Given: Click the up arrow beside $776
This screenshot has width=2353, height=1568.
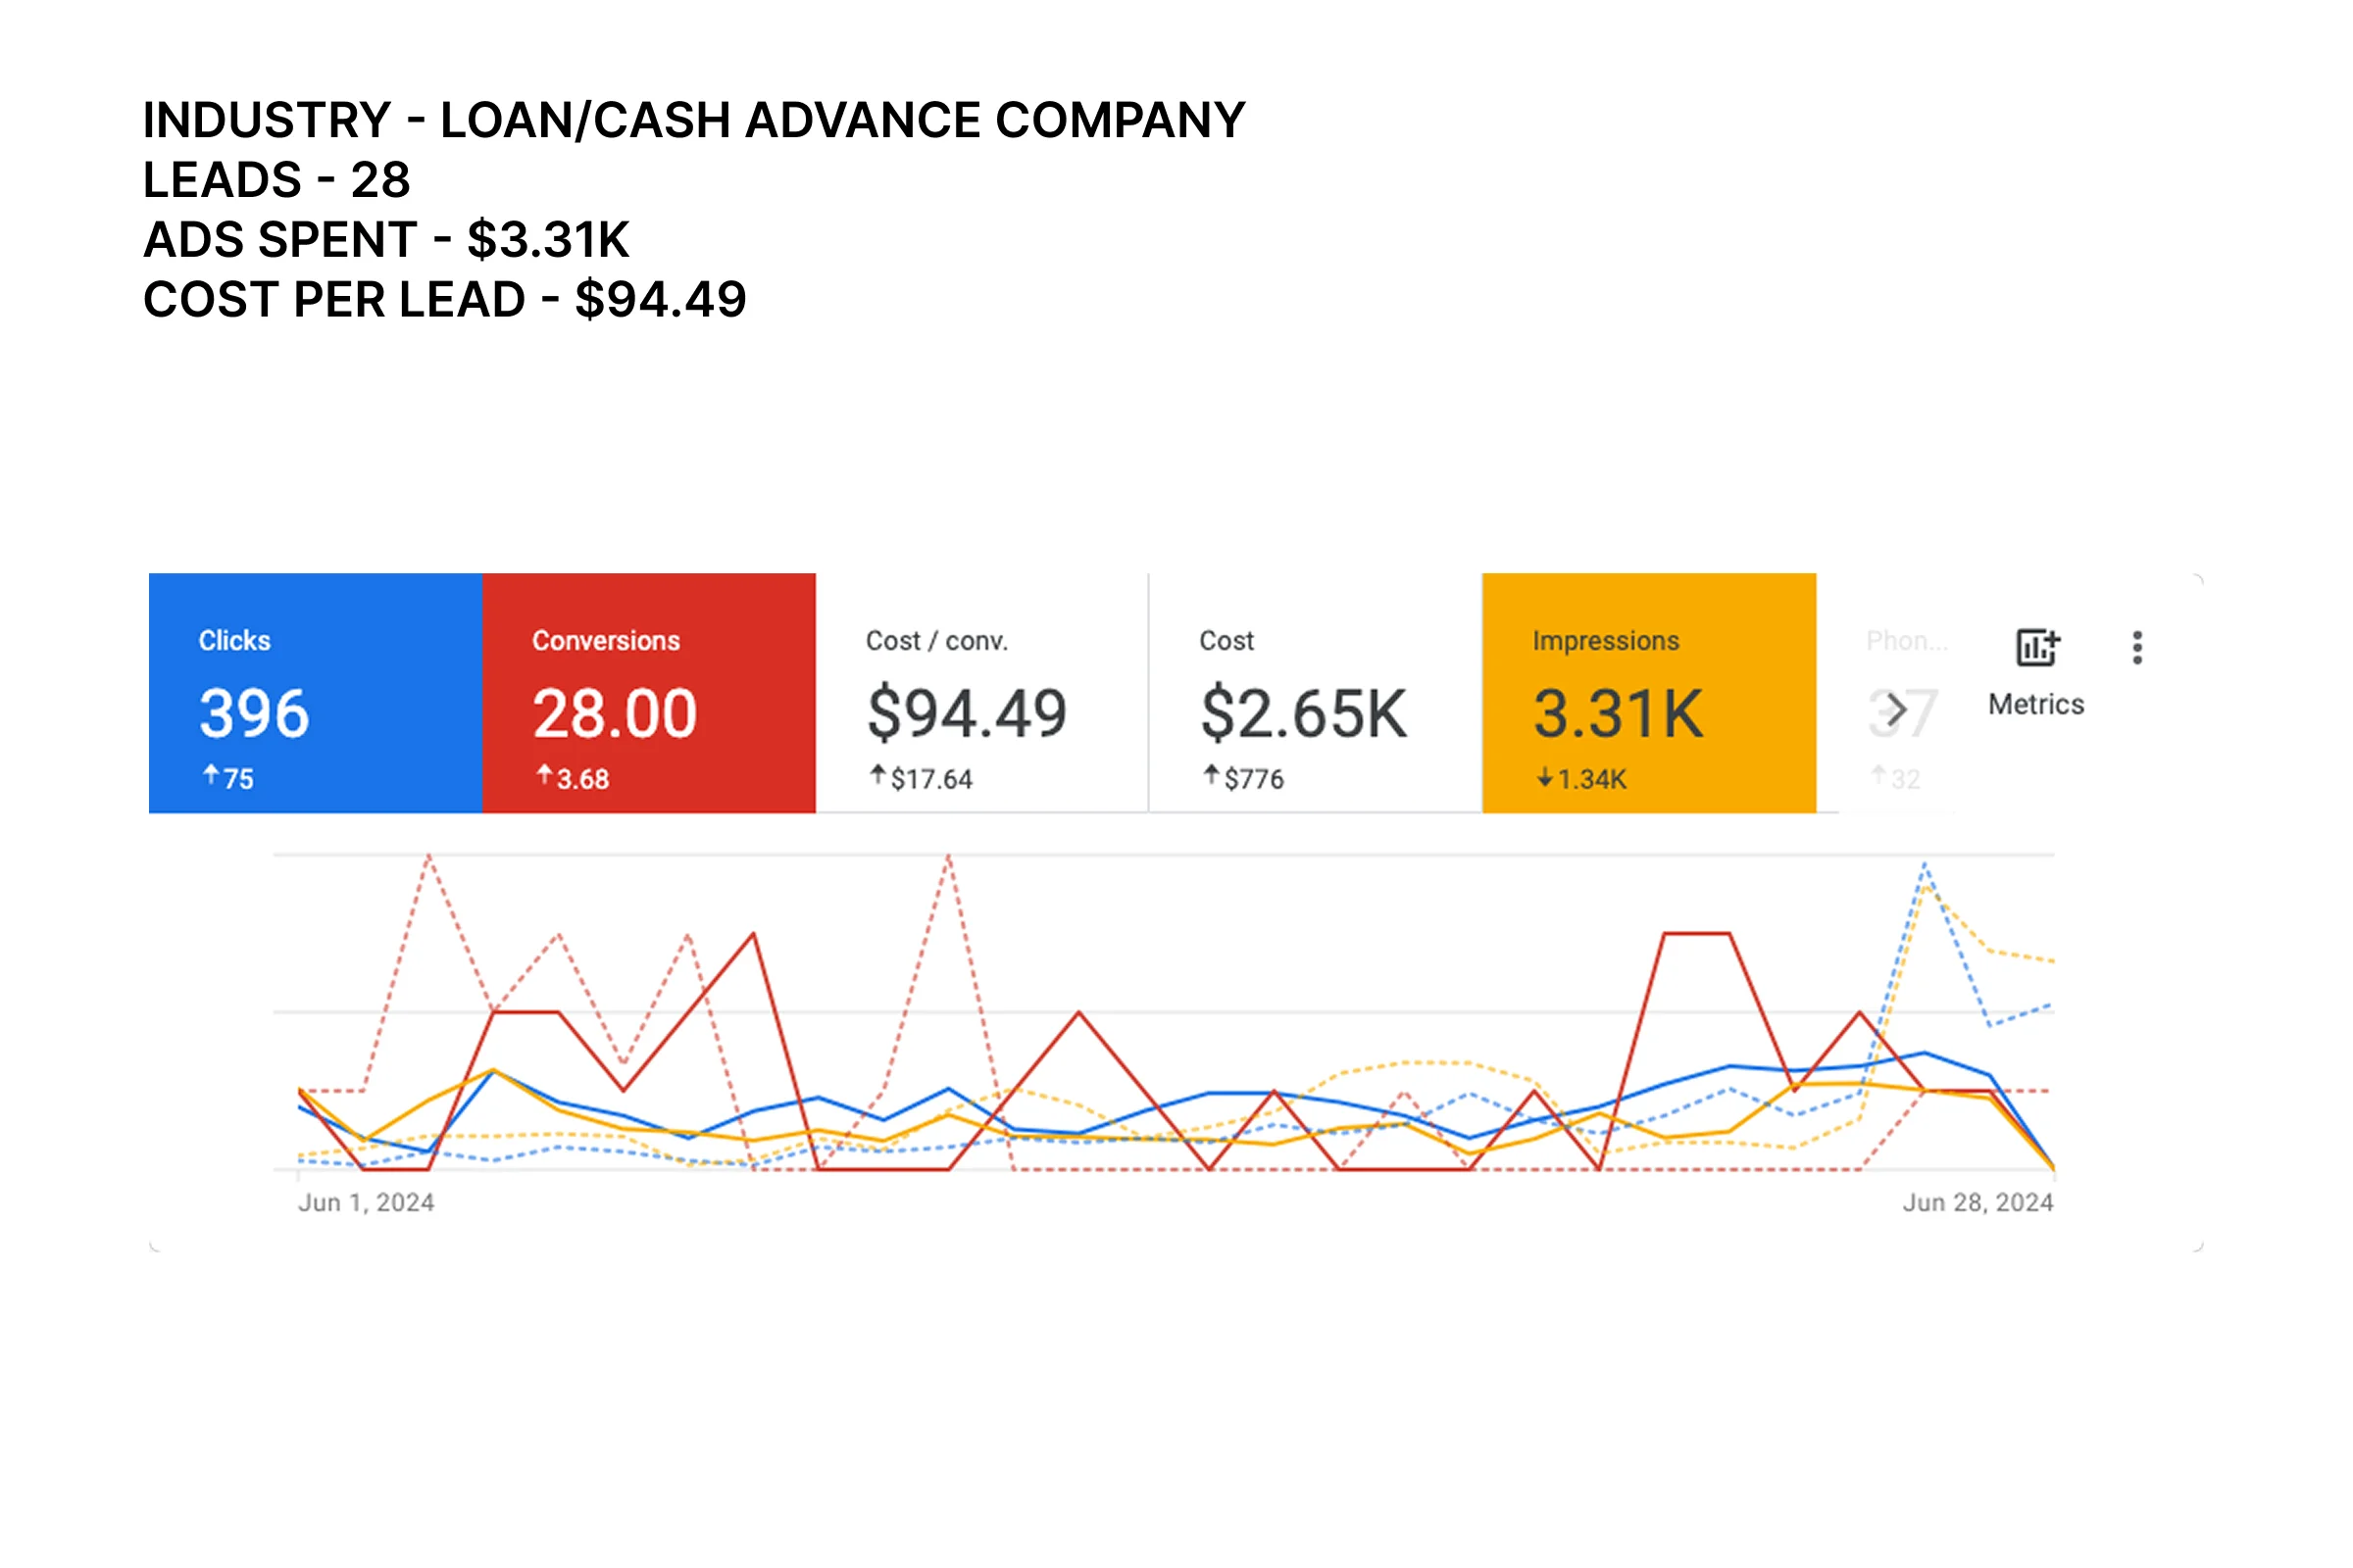Looking at the screenshot, I should tap(1211, 774).
